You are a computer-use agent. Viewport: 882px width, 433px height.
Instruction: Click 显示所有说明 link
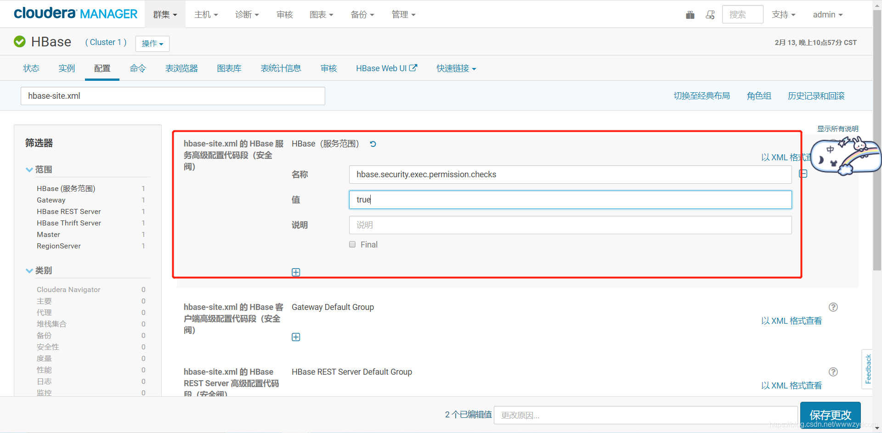click(x=837, y=129)
